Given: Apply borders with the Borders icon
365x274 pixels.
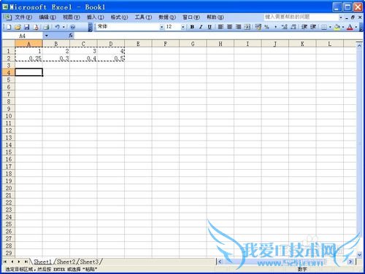Looking at the screenshot, I should 324,27.
